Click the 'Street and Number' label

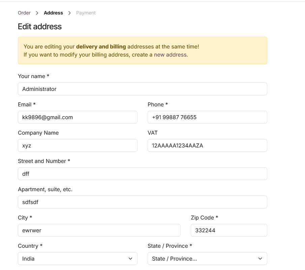point(42,161)
